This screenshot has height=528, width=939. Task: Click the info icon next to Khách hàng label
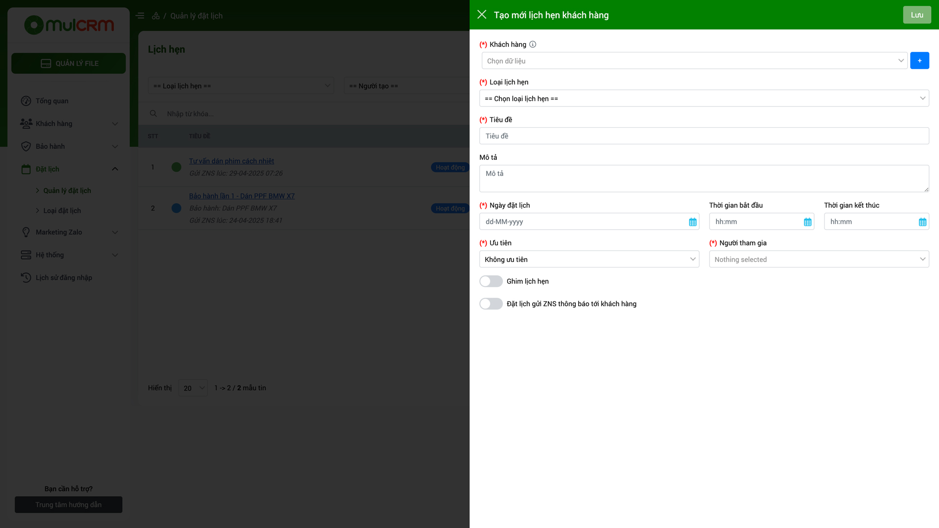coord(533,44)
